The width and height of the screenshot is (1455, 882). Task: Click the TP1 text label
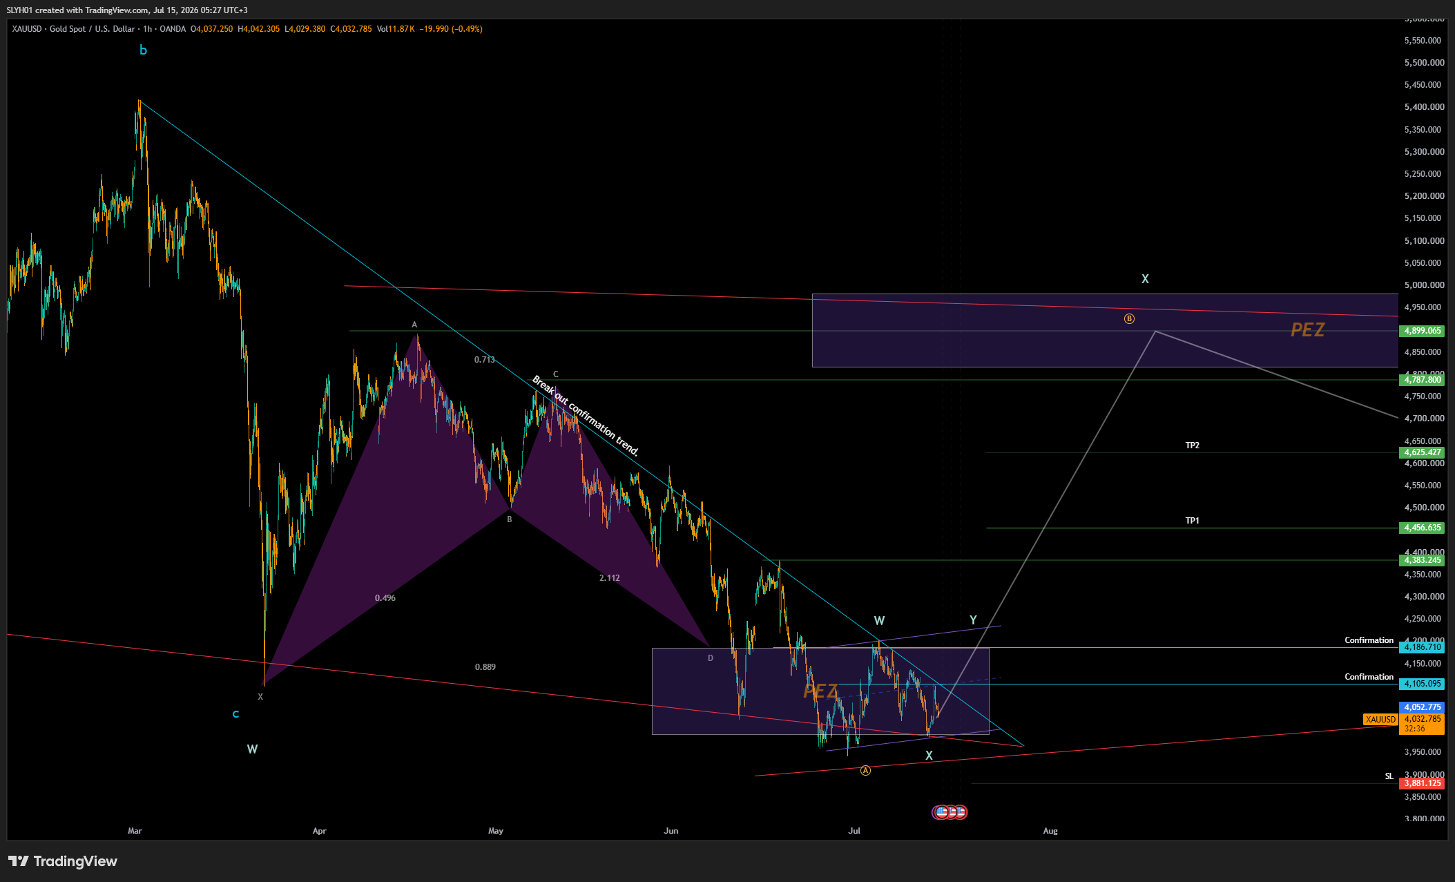(1192, 521)
